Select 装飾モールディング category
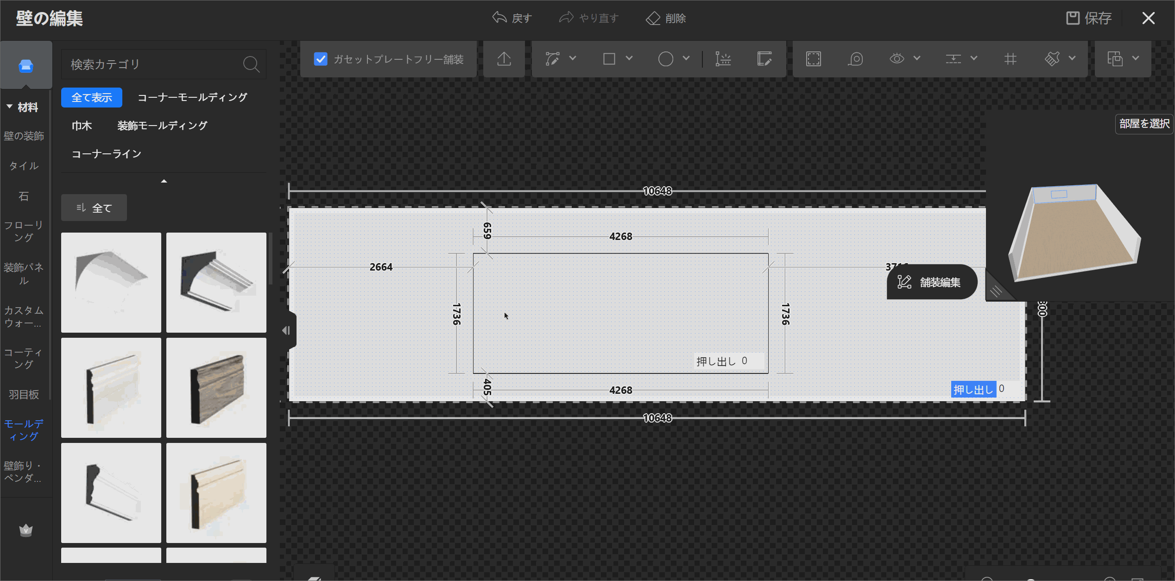 [162, 126]
